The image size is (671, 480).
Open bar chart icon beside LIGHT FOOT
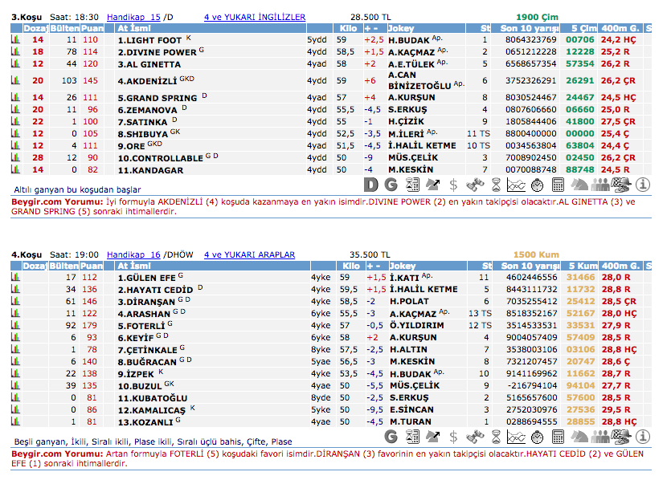(15, 39)
